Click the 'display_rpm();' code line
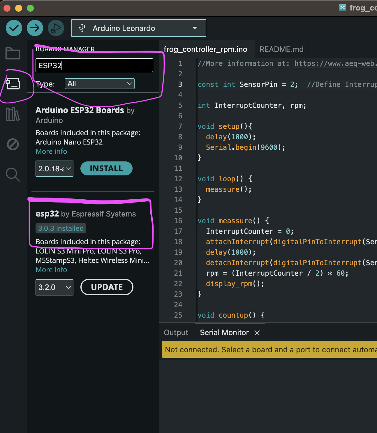377x433 pixels. [x=235, y=284]
